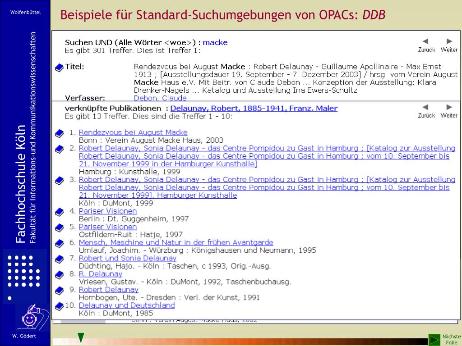Go forward with the upper Weiter arrow
Viewport: 462px width, 346px height.
(x=449, y=41)
